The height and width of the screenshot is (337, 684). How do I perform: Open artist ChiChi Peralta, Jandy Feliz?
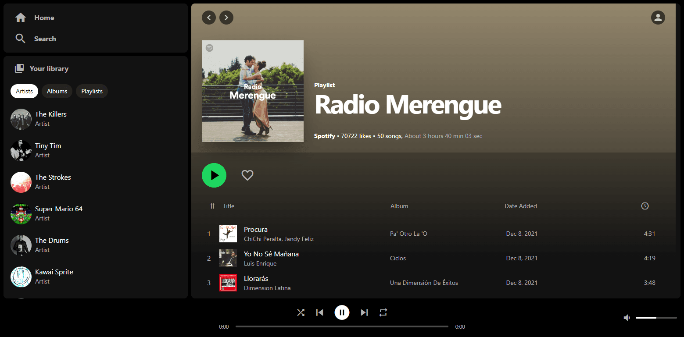coord(279,239)
